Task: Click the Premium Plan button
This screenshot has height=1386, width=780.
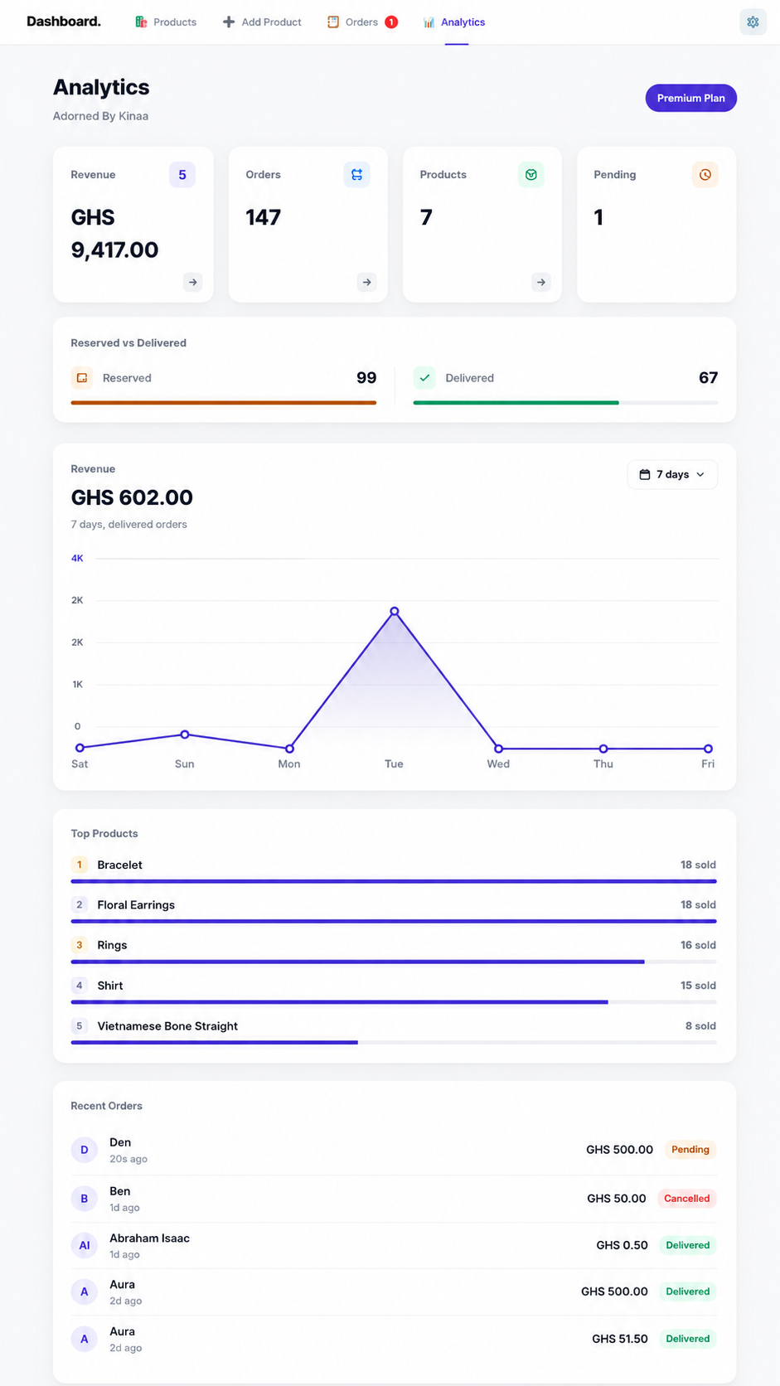Action: (x=691, y=98)
